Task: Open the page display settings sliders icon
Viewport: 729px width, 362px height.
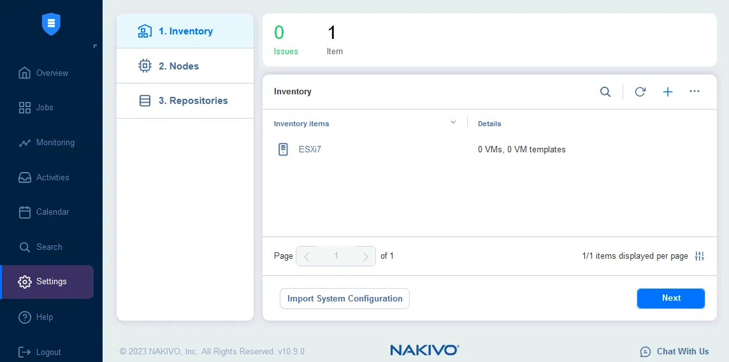Action: [x=700, y=256]
